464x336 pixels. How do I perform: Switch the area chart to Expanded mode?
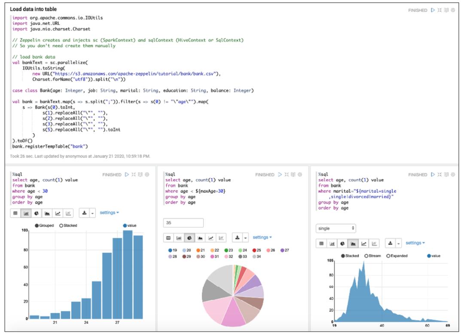[388, 256]
